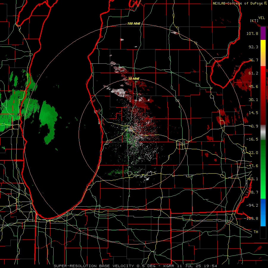Click the 100 NMI range ring label

134,24
